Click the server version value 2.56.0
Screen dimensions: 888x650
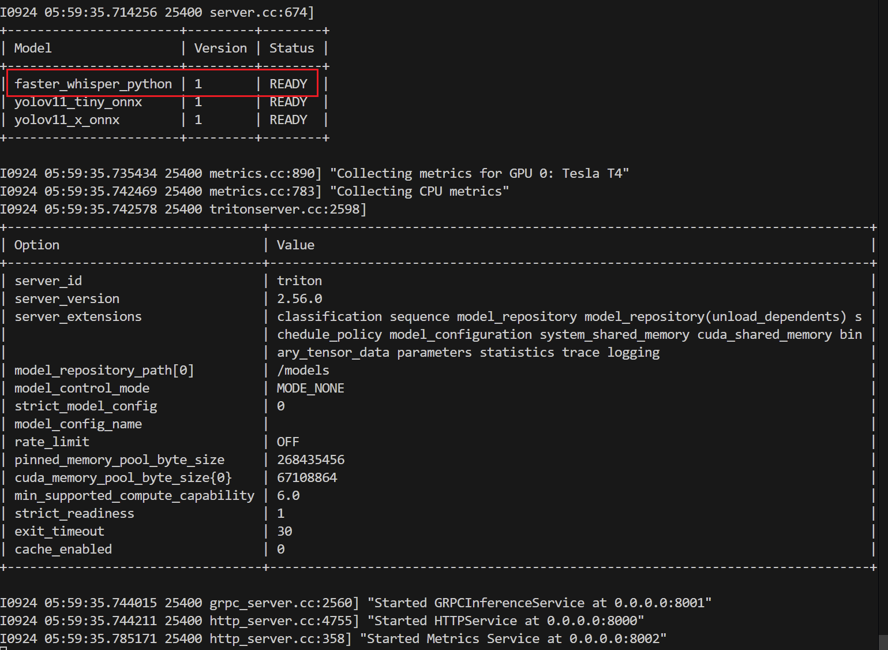[x=299, y=299]
